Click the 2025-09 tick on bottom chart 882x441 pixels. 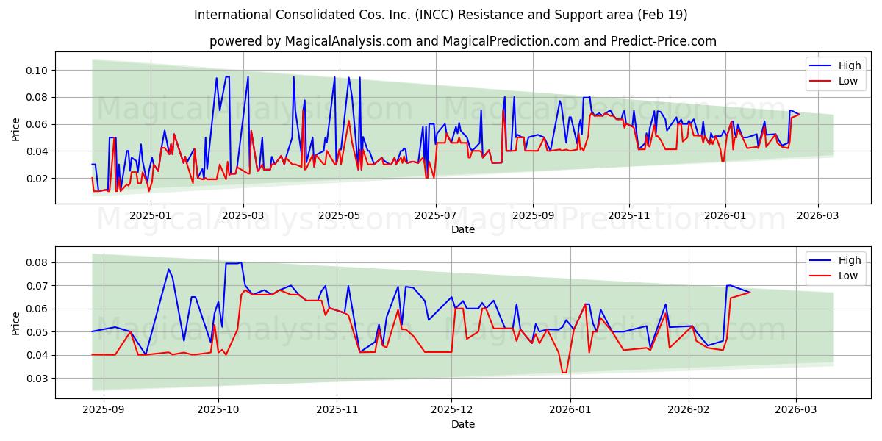[x=103, y=410]
